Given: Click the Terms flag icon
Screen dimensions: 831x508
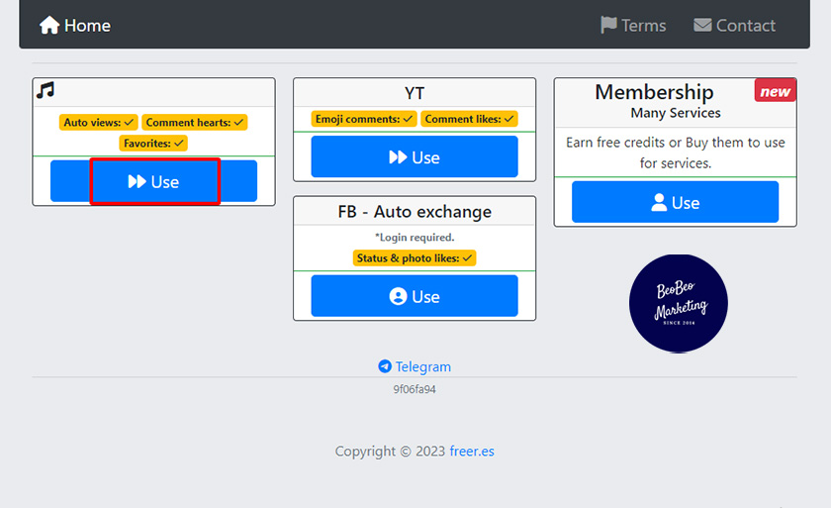Looking at the screenshot, I should tap(609, 25).
